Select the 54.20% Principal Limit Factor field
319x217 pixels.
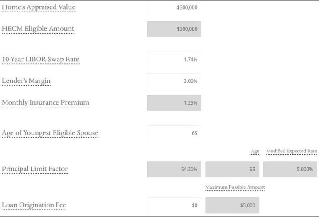point(174,170)
